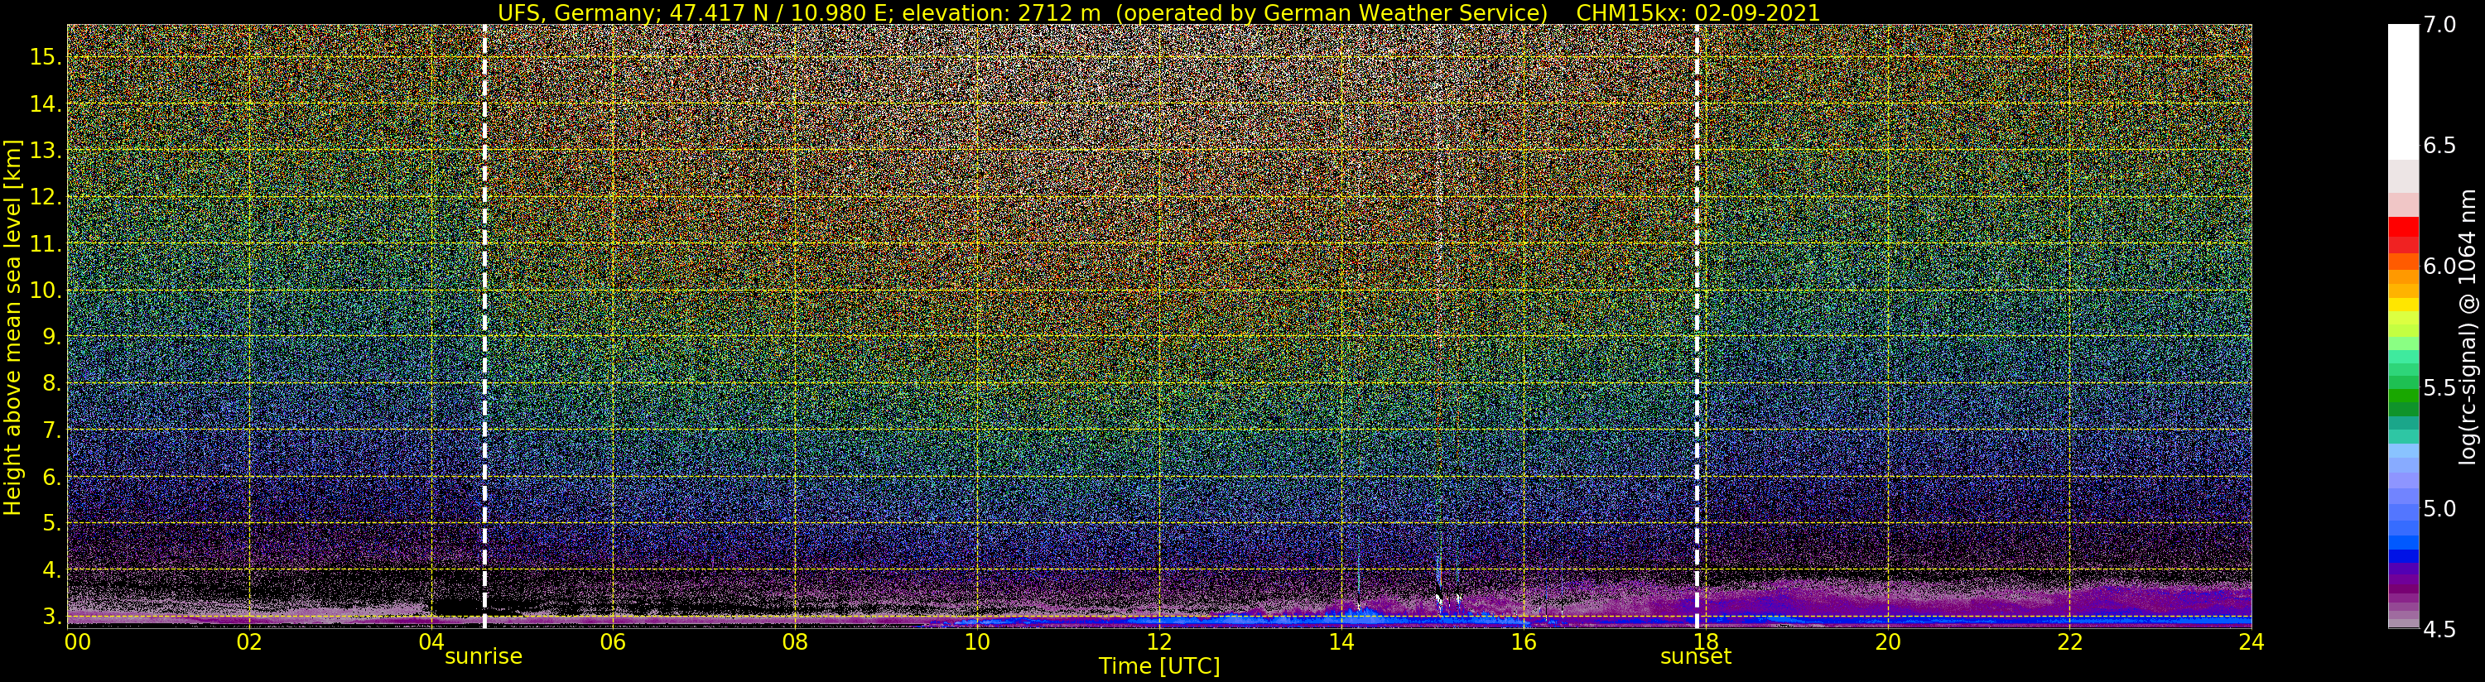
Task: Click time axis tick label 10
Action: pos(976,641)
